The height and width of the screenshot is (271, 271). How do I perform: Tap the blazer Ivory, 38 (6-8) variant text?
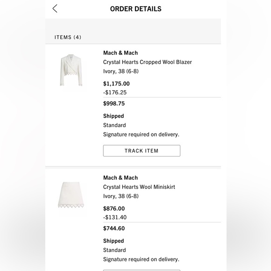click(121, 71)
